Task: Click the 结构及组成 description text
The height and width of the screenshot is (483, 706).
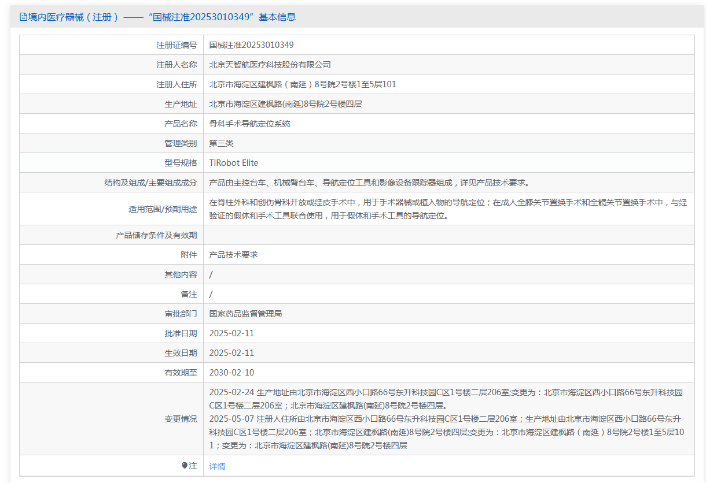Action: [x=369, y=183]
